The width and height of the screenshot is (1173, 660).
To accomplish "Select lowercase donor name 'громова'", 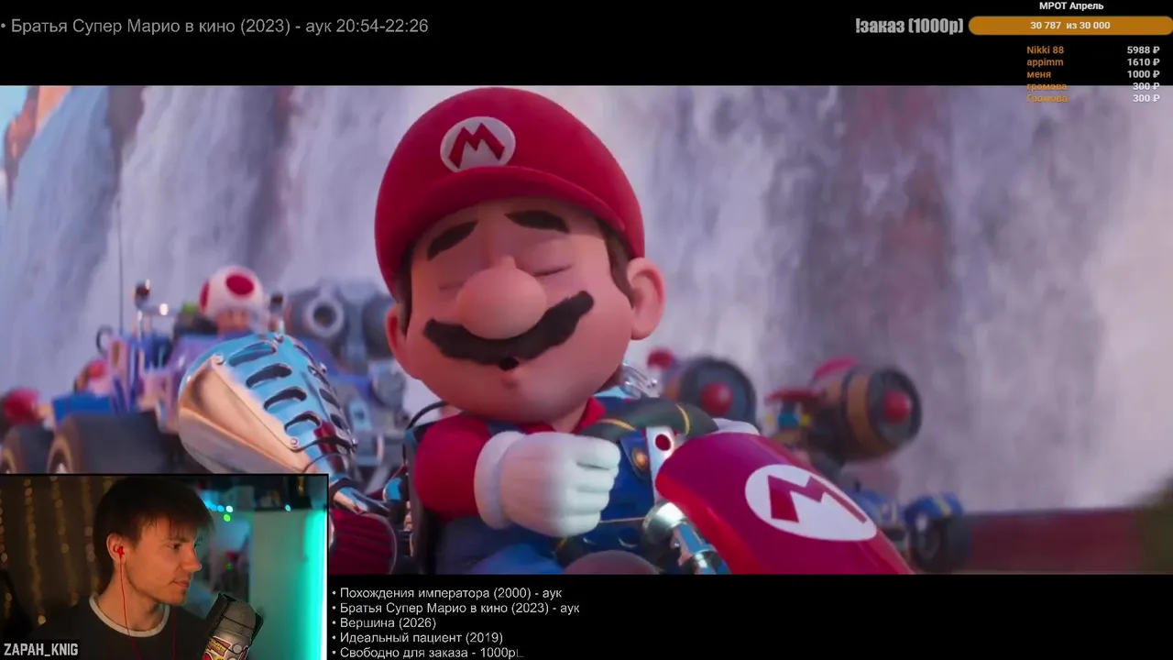I will [1047, 86].
